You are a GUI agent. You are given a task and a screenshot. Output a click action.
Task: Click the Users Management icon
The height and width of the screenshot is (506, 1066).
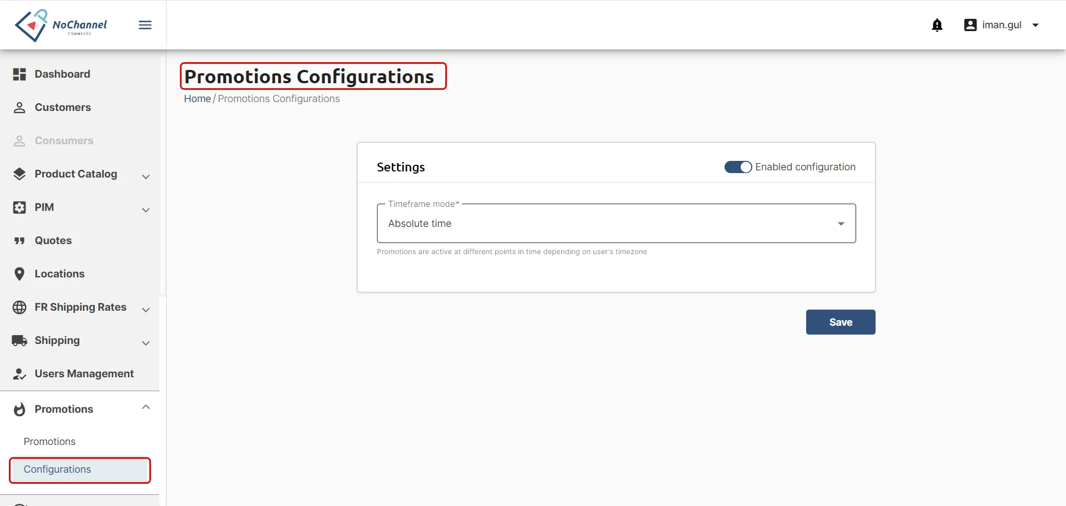[x=19, y=374]
